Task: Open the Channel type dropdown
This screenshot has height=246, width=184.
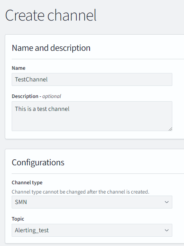Action: 92,202
